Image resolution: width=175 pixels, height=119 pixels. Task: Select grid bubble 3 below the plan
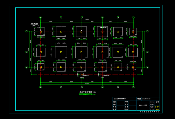coord(82,87)
